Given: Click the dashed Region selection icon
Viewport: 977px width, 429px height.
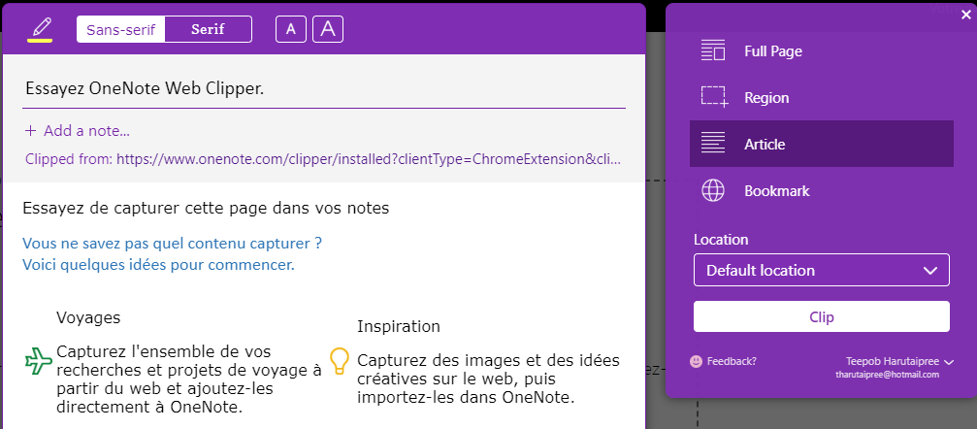Looking at the screenshot, I should pos(714,97).
